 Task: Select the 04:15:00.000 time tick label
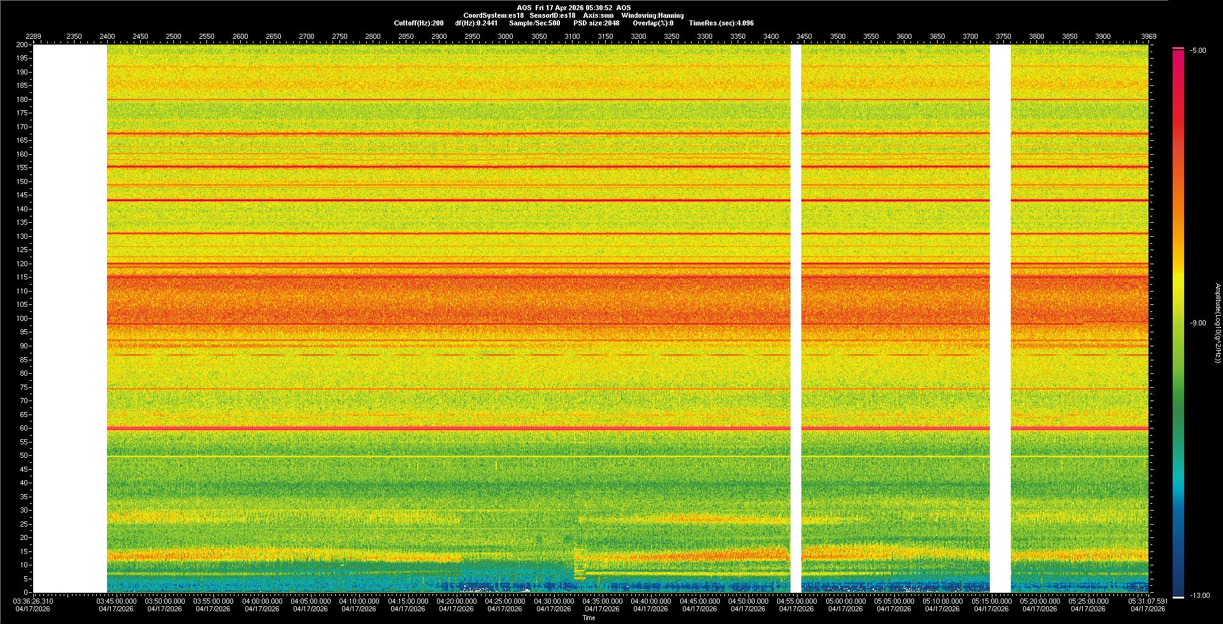click(x=408, y=601)
